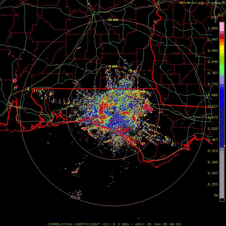Click the 0.840 legend value

click(213, 62)
